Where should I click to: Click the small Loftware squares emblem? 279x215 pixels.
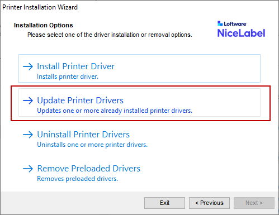click(220, 23)
